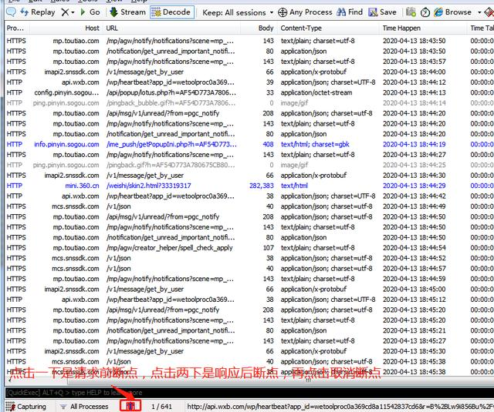Select get_unread_important session at 18:45:21
494x412 pixels.
(249, 330)
